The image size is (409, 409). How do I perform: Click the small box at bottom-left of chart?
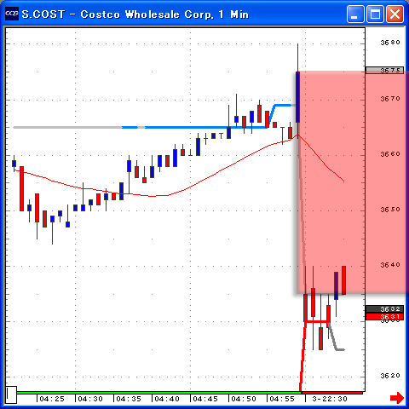pos(11,395)
